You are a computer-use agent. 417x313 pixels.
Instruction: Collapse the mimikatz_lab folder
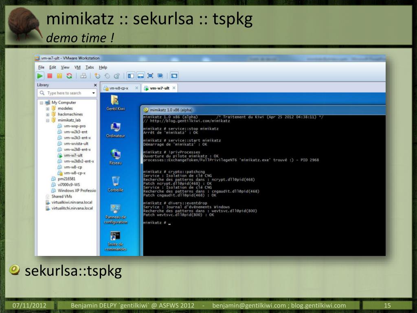[48, 120]
